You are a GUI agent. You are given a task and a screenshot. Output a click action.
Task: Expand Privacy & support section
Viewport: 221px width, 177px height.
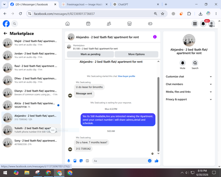(x=189, y=99)
